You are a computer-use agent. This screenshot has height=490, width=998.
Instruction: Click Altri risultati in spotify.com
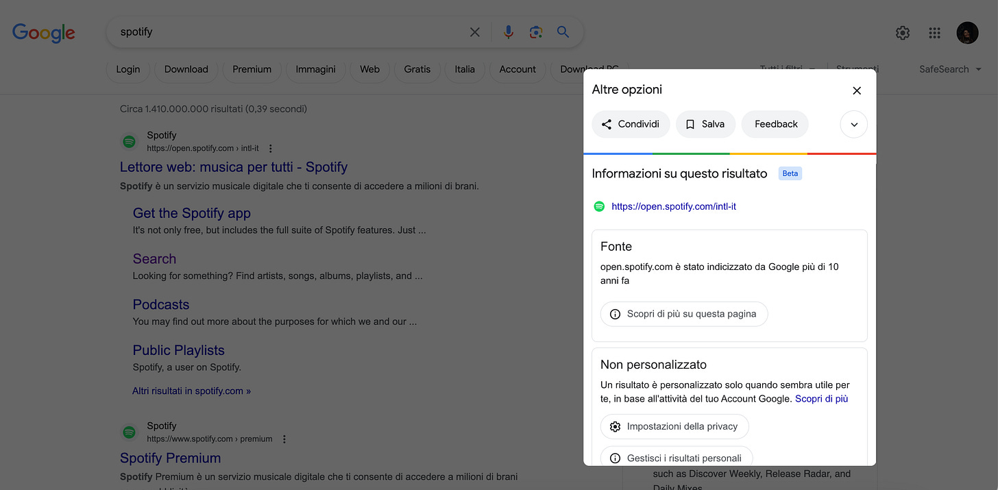(191, 391)
